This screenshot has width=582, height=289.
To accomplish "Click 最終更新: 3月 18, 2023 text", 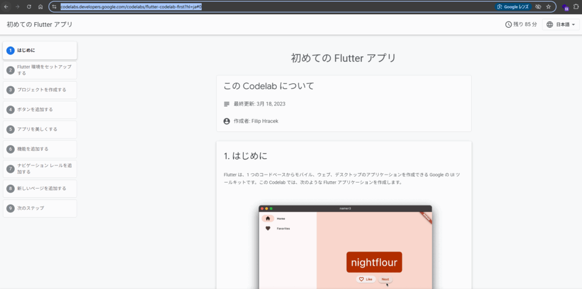I will click(x=259, y=104).
